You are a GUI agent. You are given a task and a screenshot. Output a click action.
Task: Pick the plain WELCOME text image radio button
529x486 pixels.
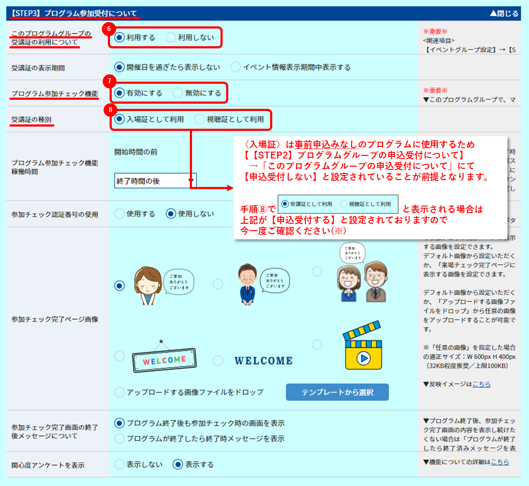point(218,360)
